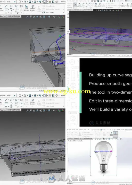Screen dimensions: 132x185
Task: Toggle Select cursor tool in upper-left window
Action: (x=45, y=2)
